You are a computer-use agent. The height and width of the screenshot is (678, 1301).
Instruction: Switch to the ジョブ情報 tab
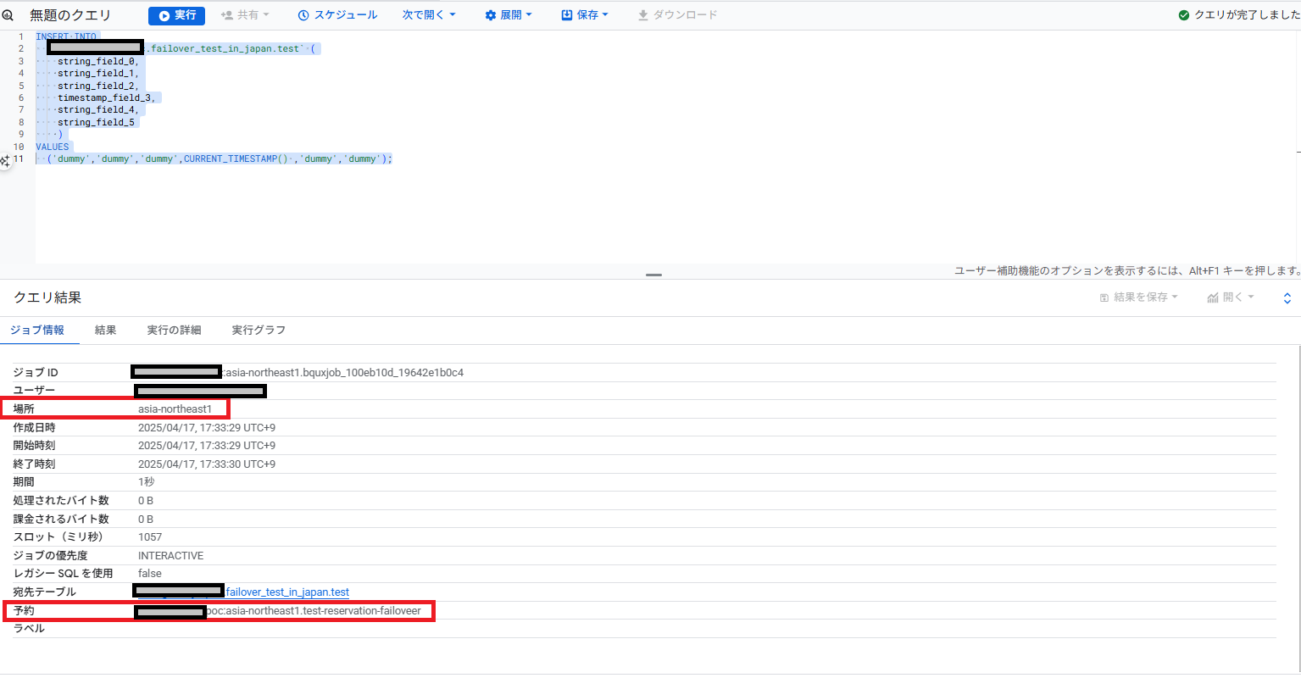click(37, 330)
